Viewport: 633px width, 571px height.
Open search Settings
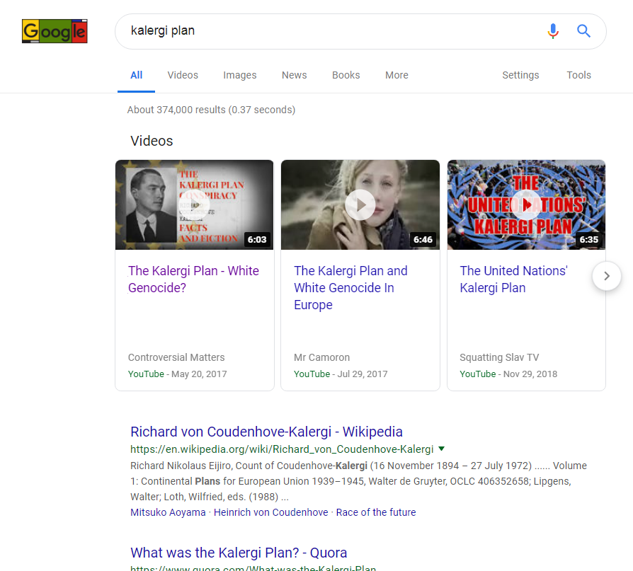tap(520, 75)
